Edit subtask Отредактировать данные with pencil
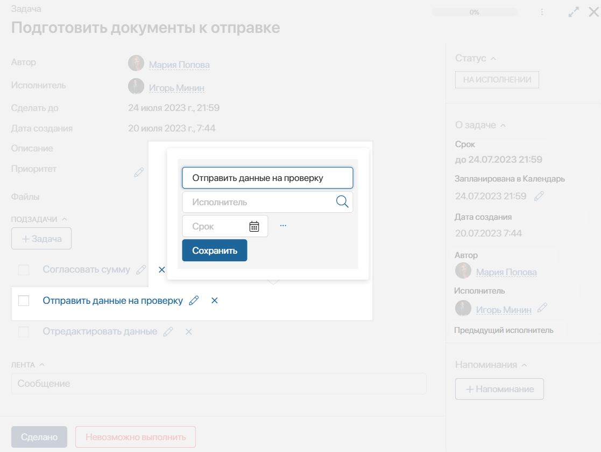Viewport: 601px width, 452px height. tap(168, 331)
